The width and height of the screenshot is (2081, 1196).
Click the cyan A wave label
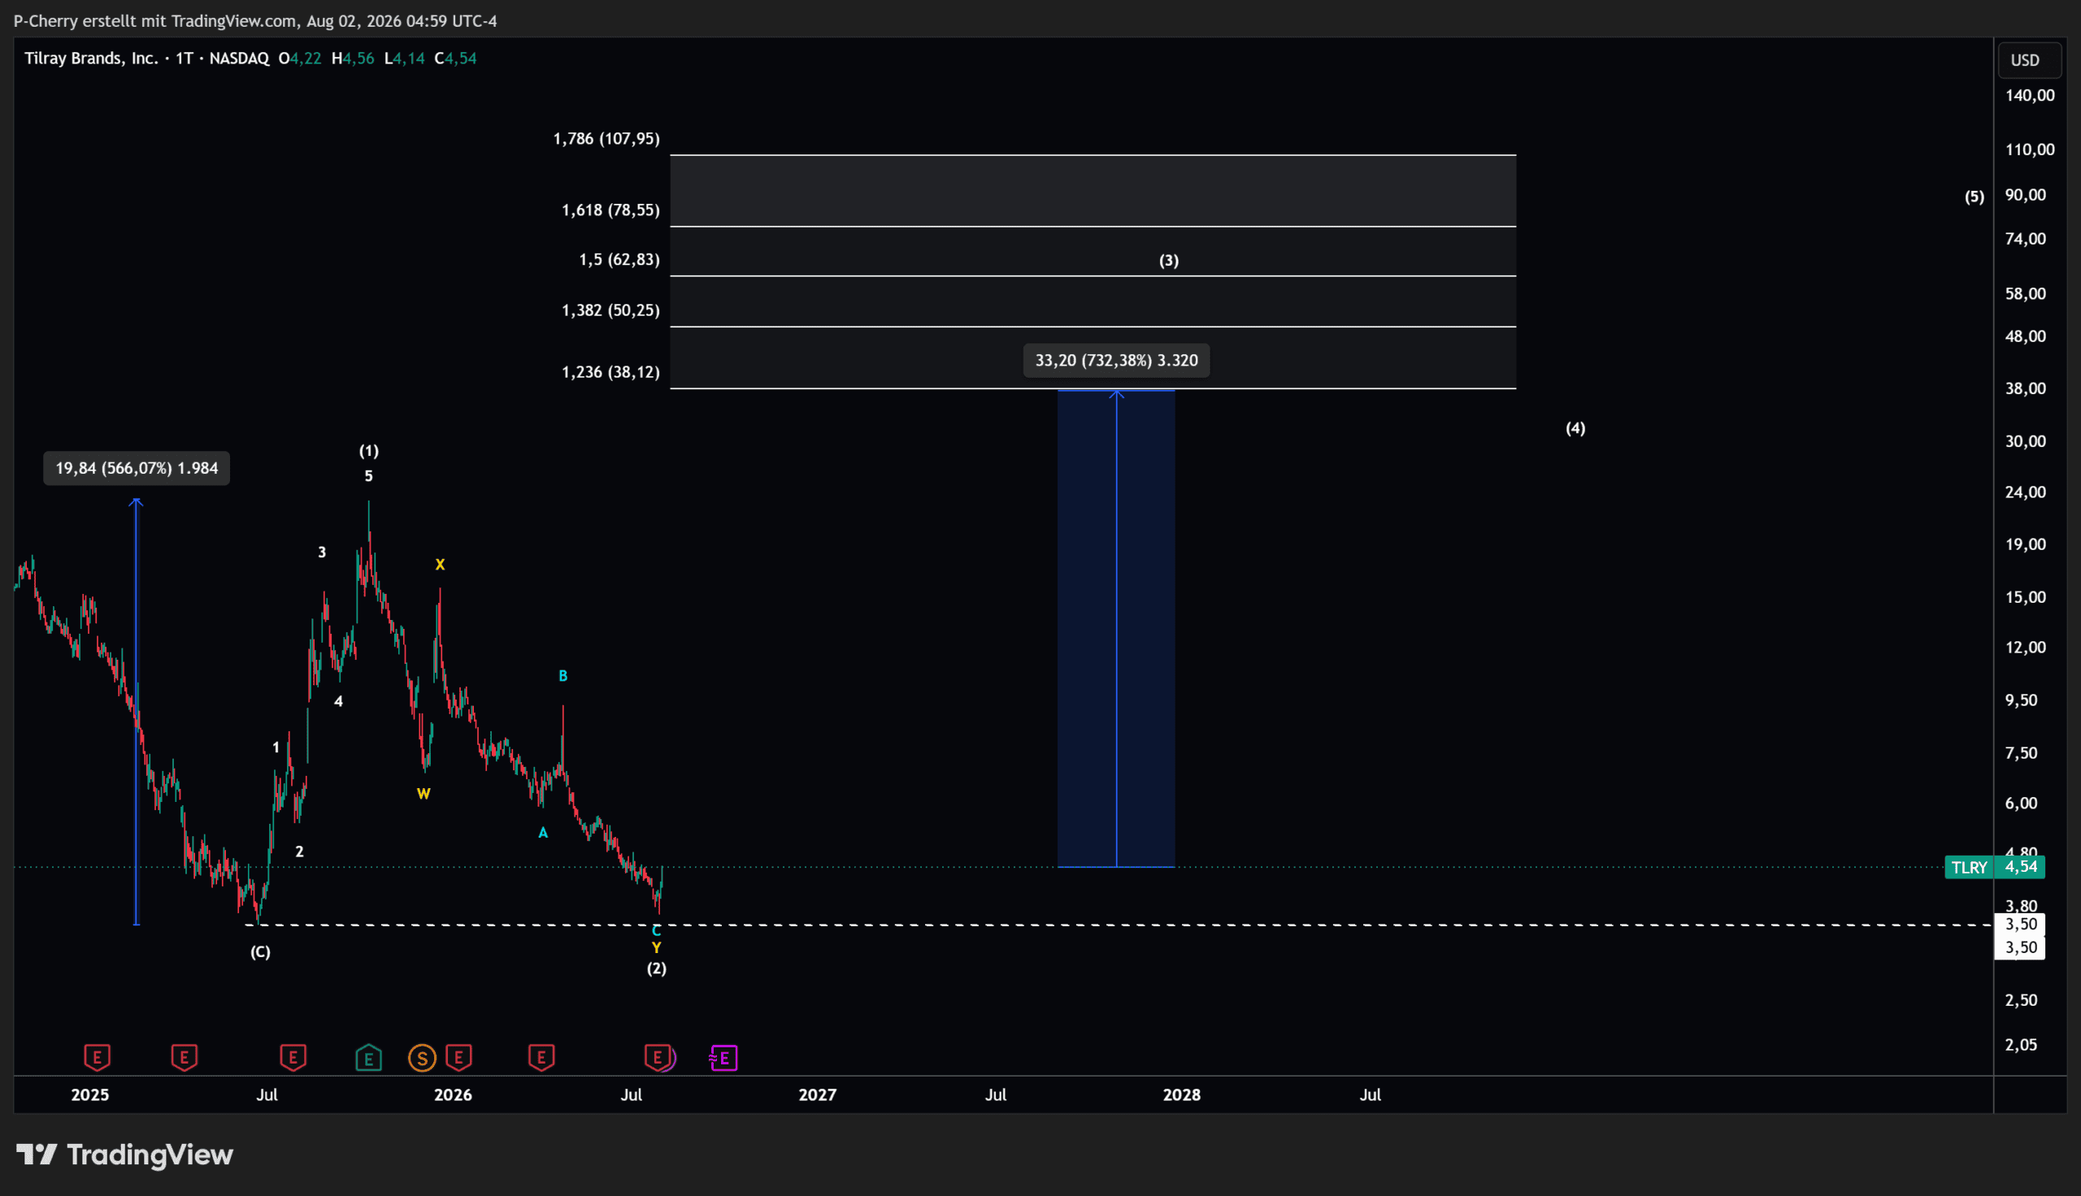pos(543,833)
